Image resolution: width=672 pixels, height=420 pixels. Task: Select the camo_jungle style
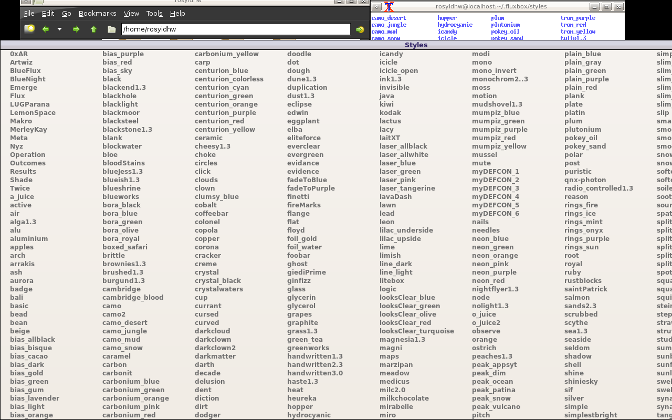[x=124, y=331]
